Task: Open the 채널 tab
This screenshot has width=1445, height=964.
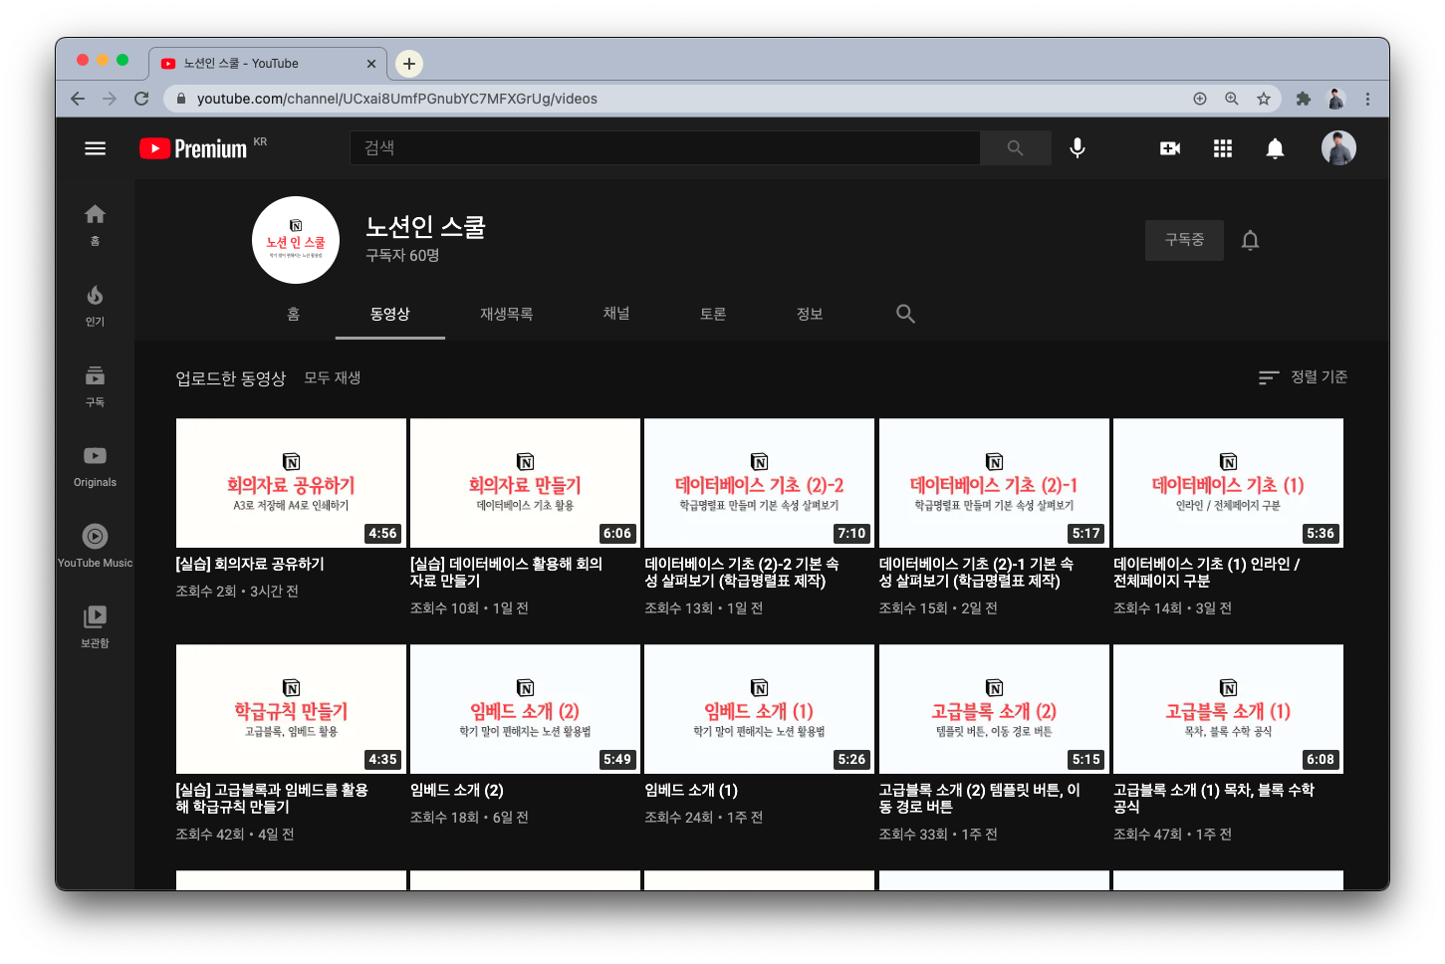Action: (x=616, y=314)
